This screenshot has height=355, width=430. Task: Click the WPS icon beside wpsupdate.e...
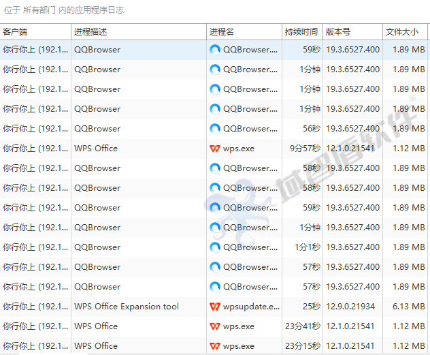[x=215, y=307]
